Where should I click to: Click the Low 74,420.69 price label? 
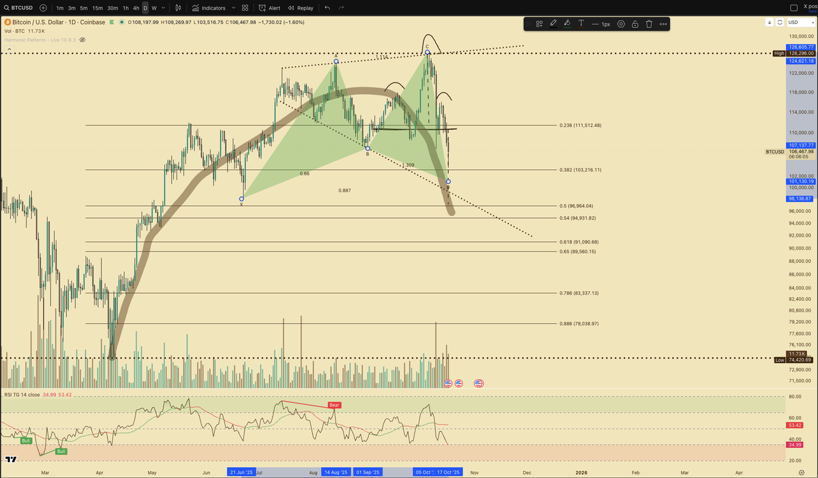pyautogui.click(x=796, y=360)
